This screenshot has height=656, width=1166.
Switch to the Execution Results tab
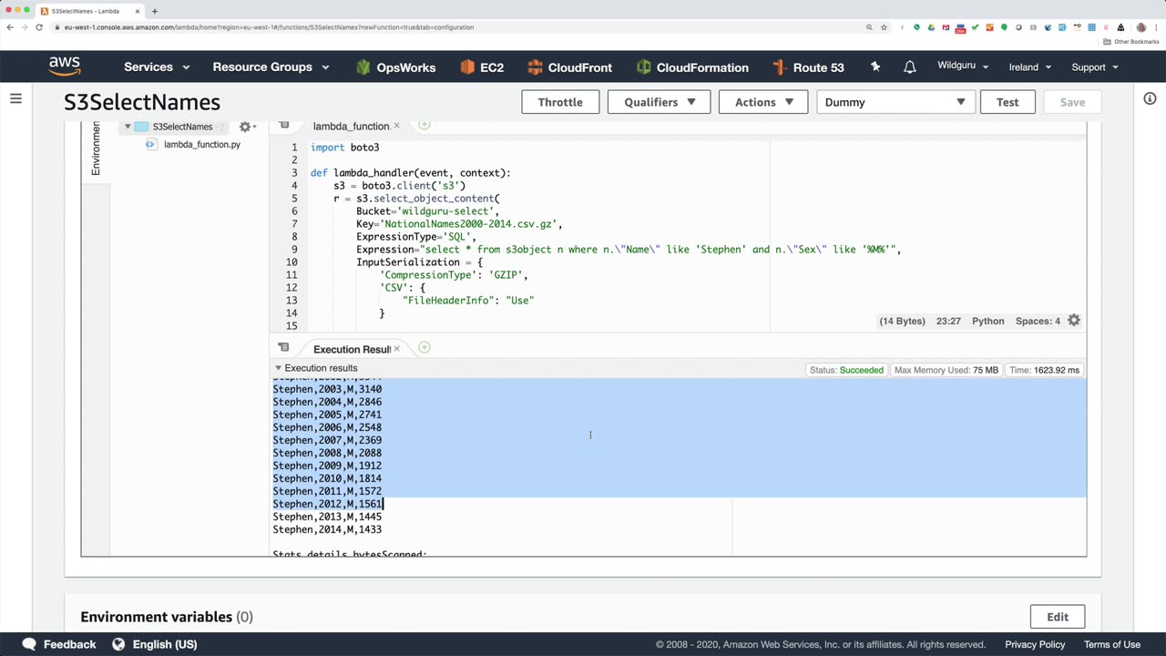click(351, 349)
